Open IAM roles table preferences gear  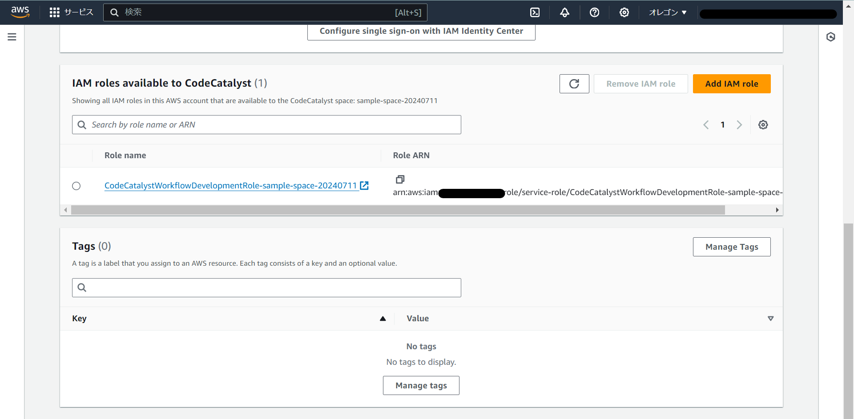point(763,124)
